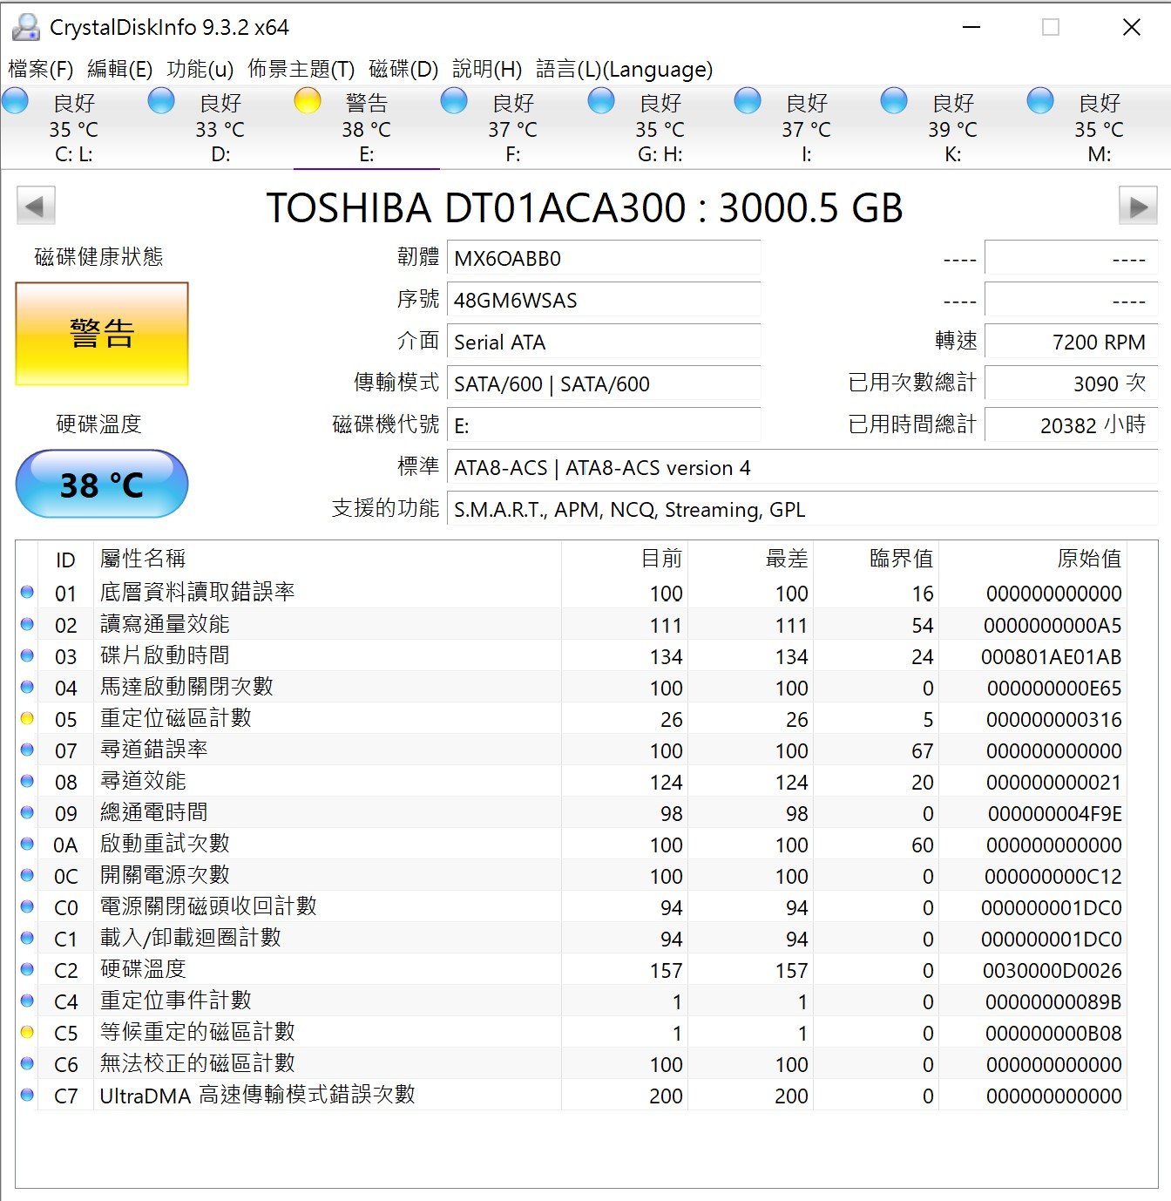This screenshot has height=1201, width=1171.
Task: Click the status dot for attribute 0C
Action: coord(27,875)
